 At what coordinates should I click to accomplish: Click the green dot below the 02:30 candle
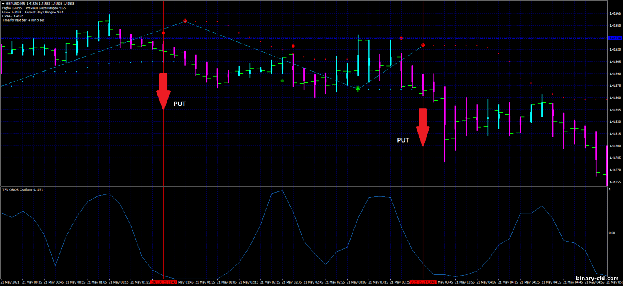[x=282, y=81]
